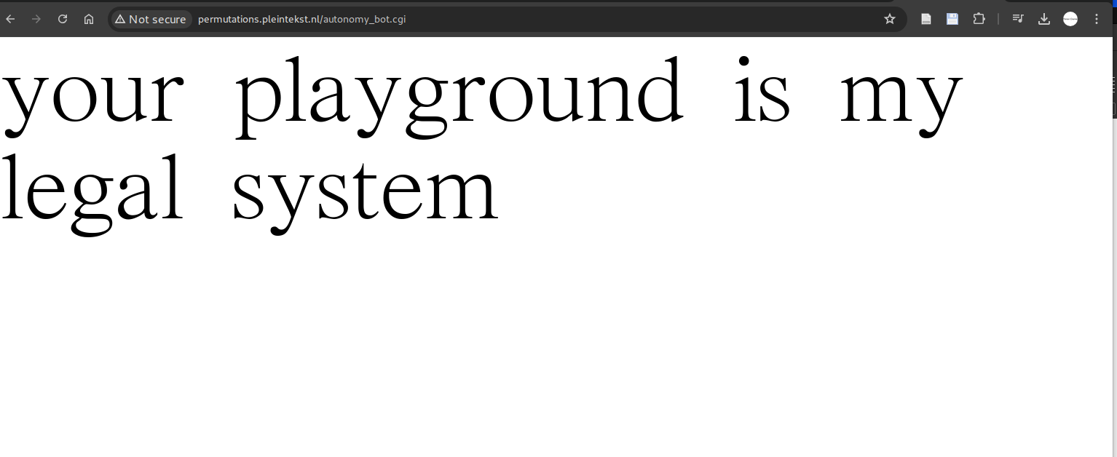Reload the current page

click(x=63, y=19)
